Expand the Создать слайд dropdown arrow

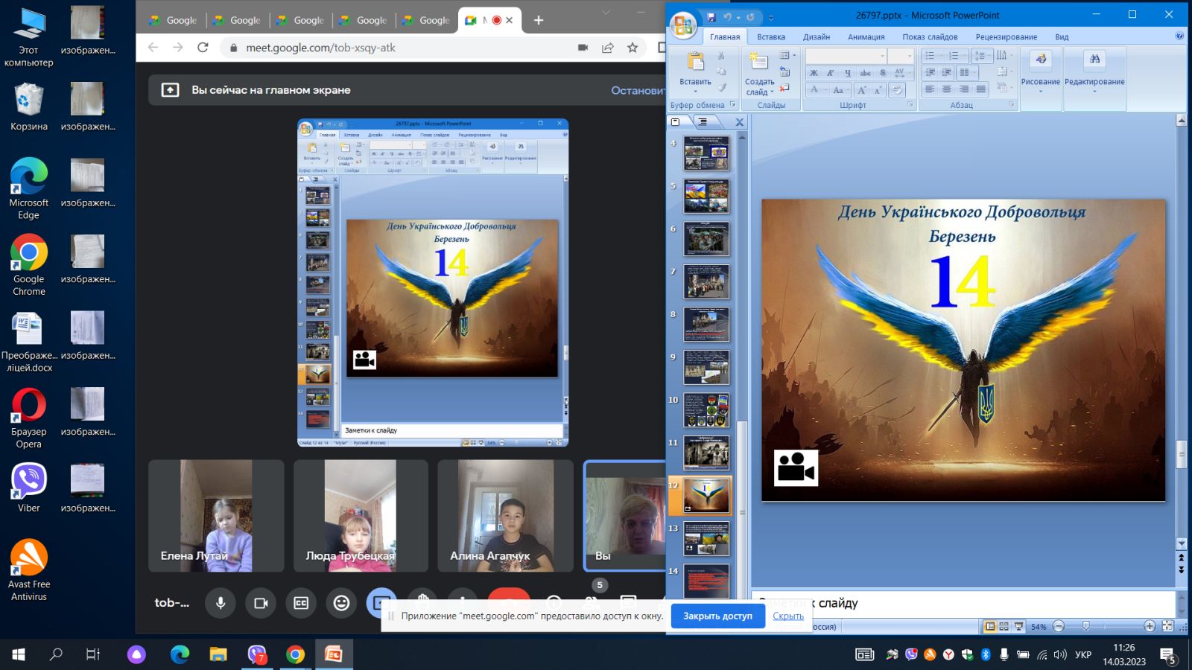click(773, 93)
